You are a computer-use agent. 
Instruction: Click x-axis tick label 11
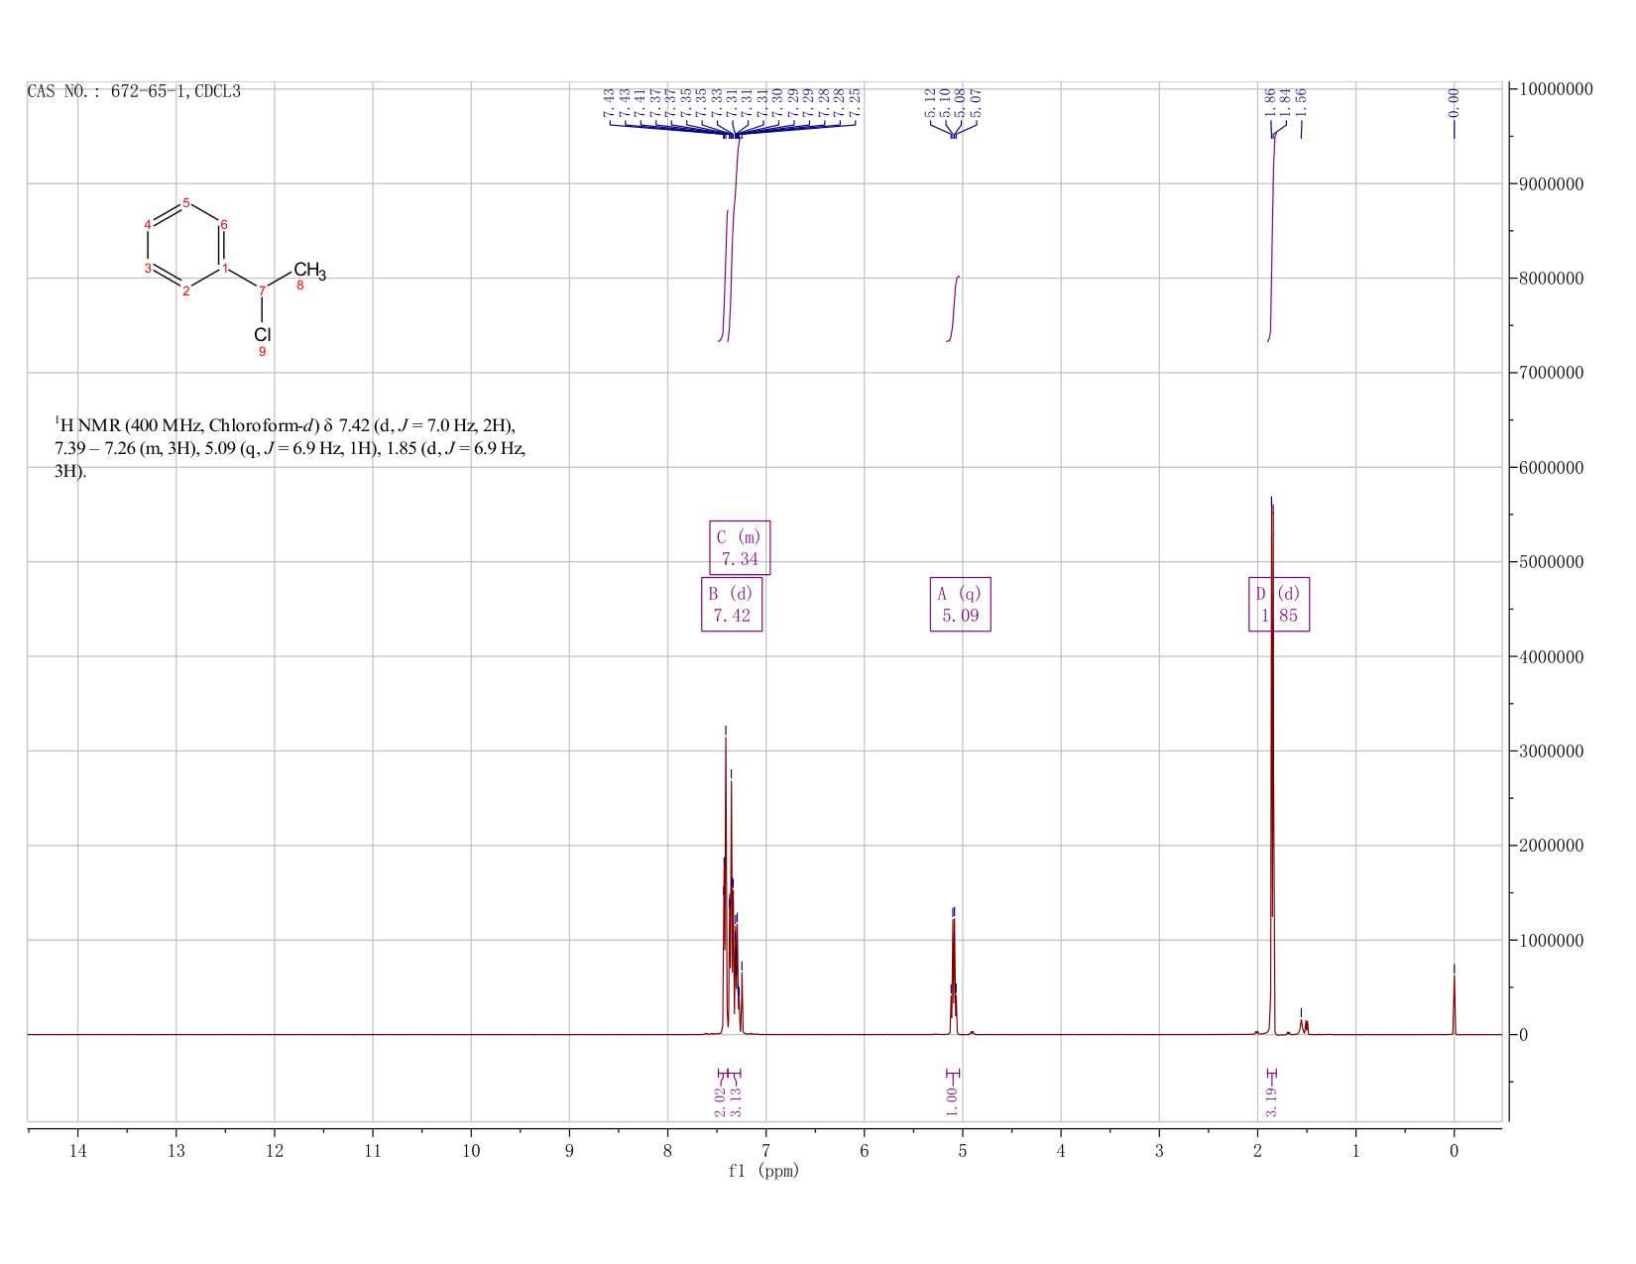pyautogui.click(x=372, y=1150)
